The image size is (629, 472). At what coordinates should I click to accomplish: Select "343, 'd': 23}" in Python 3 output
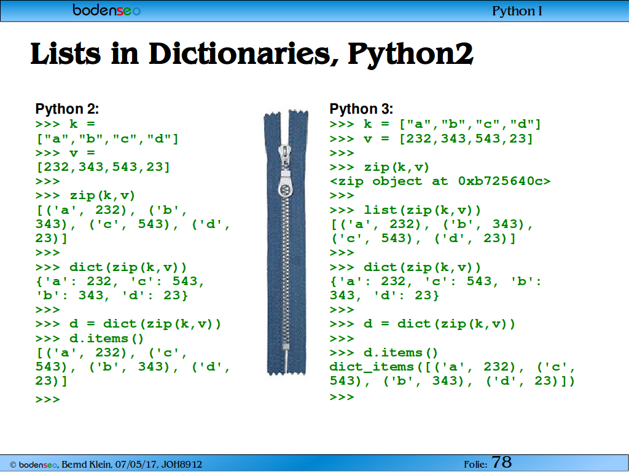pyautogui.click(x=385, y=296)
